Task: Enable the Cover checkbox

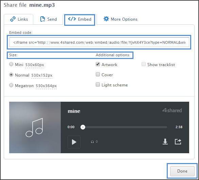Action: click(98, 74)
